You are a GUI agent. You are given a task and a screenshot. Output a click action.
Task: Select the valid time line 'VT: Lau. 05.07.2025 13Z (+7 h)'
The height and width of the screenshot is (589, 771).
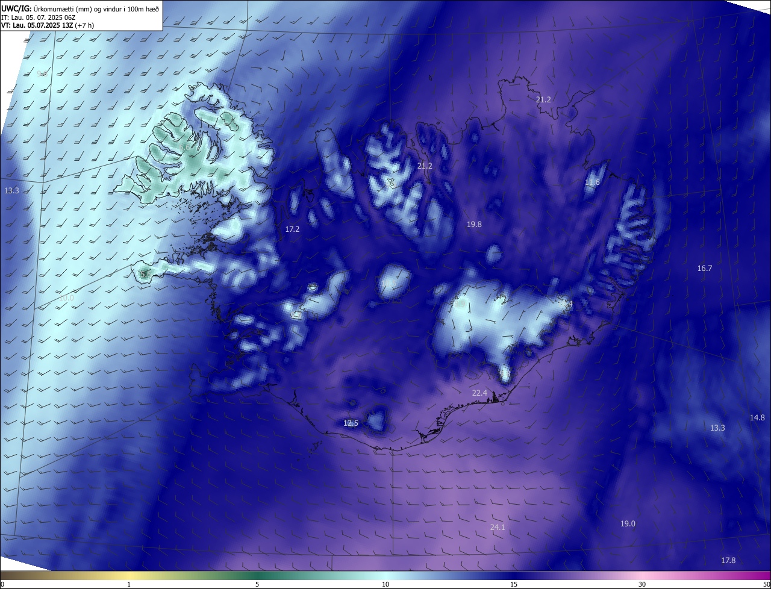[48, 25]
